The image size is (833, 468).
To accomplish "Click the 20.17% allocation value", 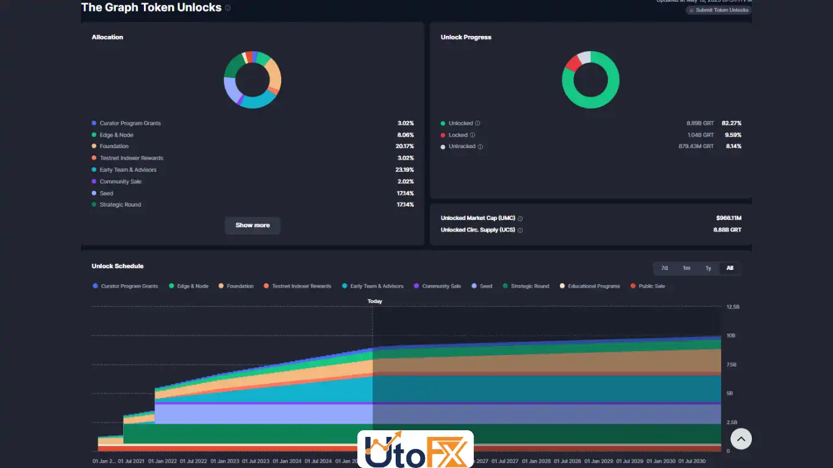I will [x=404, y=146].
